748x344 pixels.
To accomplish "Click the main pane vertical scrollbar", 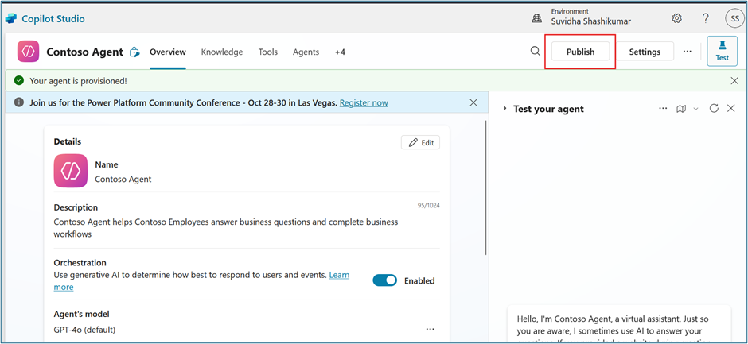I will click(485, 187).
